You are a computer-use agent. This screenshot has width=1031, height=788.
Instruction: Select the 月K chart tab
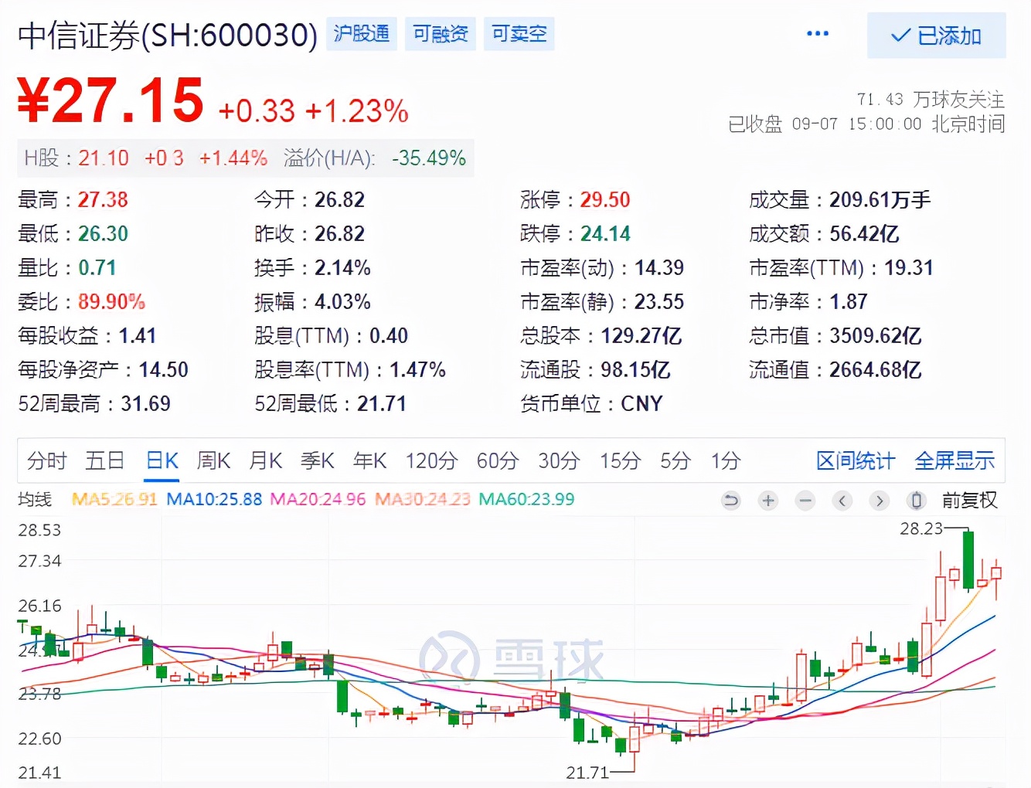pos(265,460)
